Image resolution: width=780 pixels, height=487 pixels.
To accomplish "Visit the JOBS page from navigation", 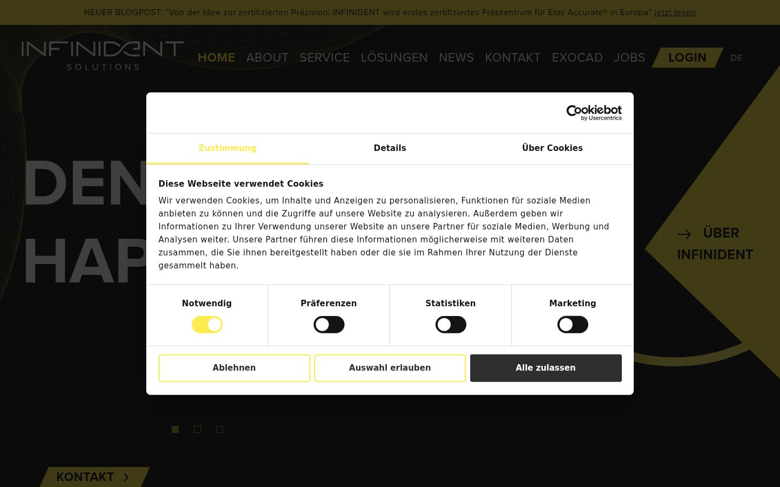I will click(629, 57).
